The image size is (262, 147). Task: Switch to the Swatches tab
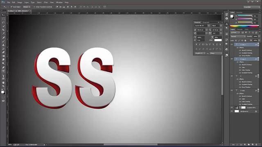[x=239, y=12]
